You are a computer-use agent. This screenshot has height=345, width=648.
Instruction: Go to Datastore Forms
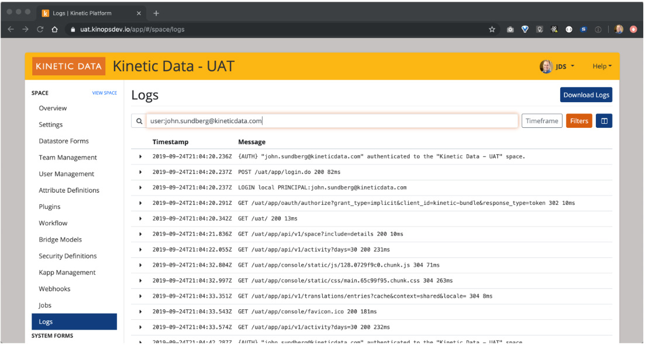point(64,141)
